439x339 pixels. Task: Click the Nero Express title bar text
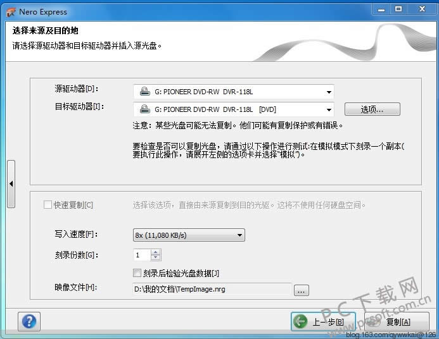(x=44, y=12)
